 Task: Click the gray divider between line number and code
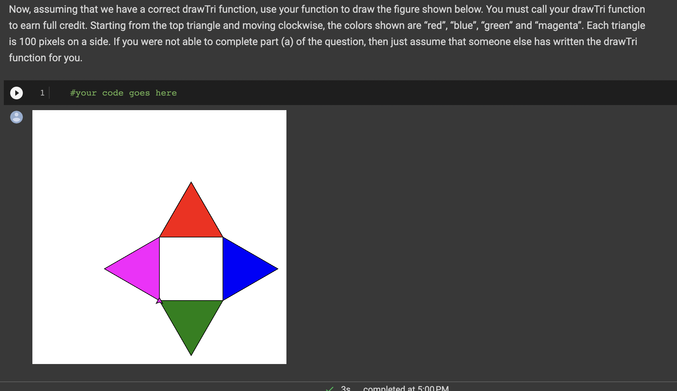tap(49, 93)
